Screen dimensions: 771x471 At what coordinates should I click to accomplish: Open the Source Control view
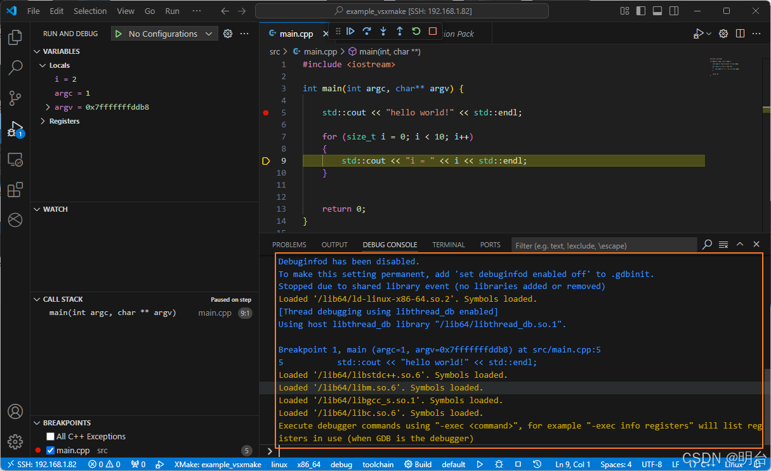click(x=15, y=98)
